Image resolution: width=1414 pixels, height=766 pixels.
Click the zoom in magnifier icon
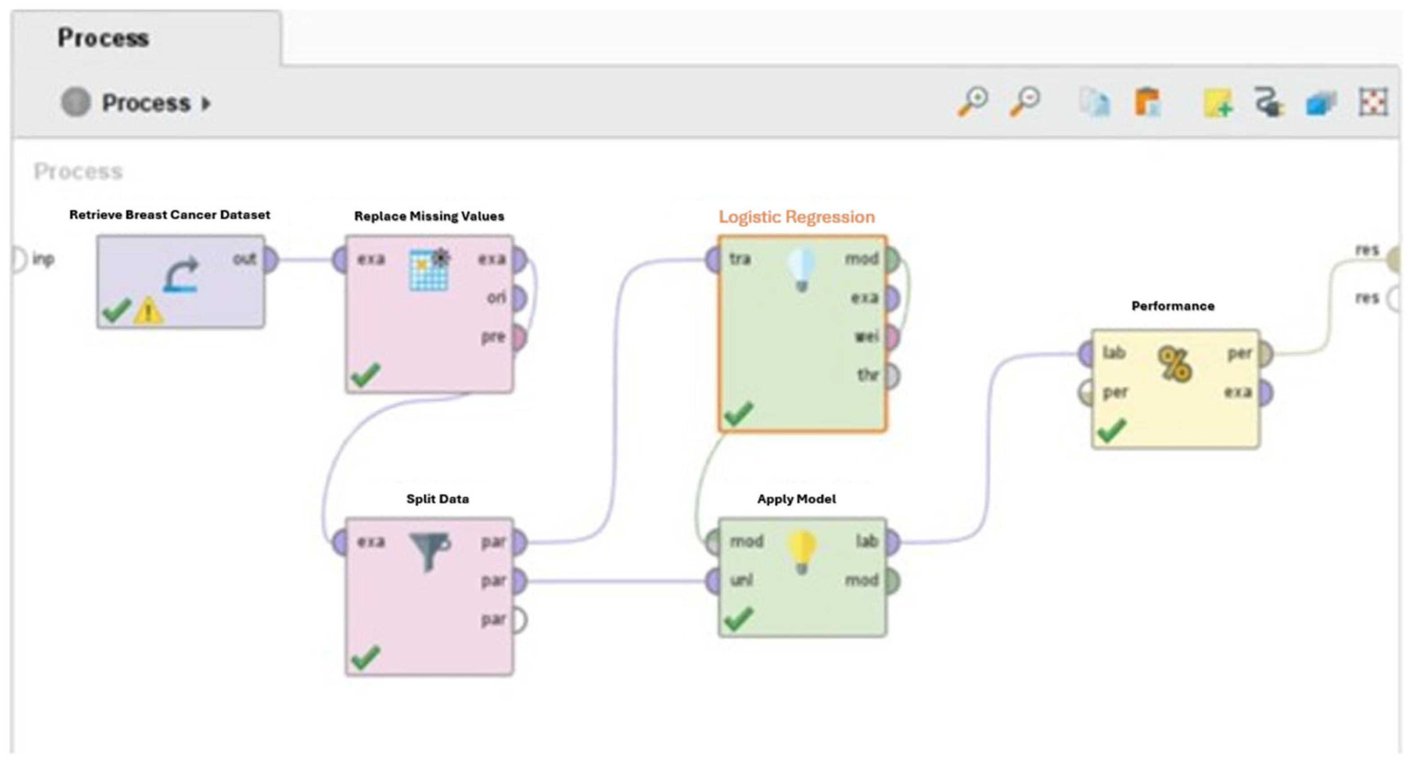click(973, 101)
